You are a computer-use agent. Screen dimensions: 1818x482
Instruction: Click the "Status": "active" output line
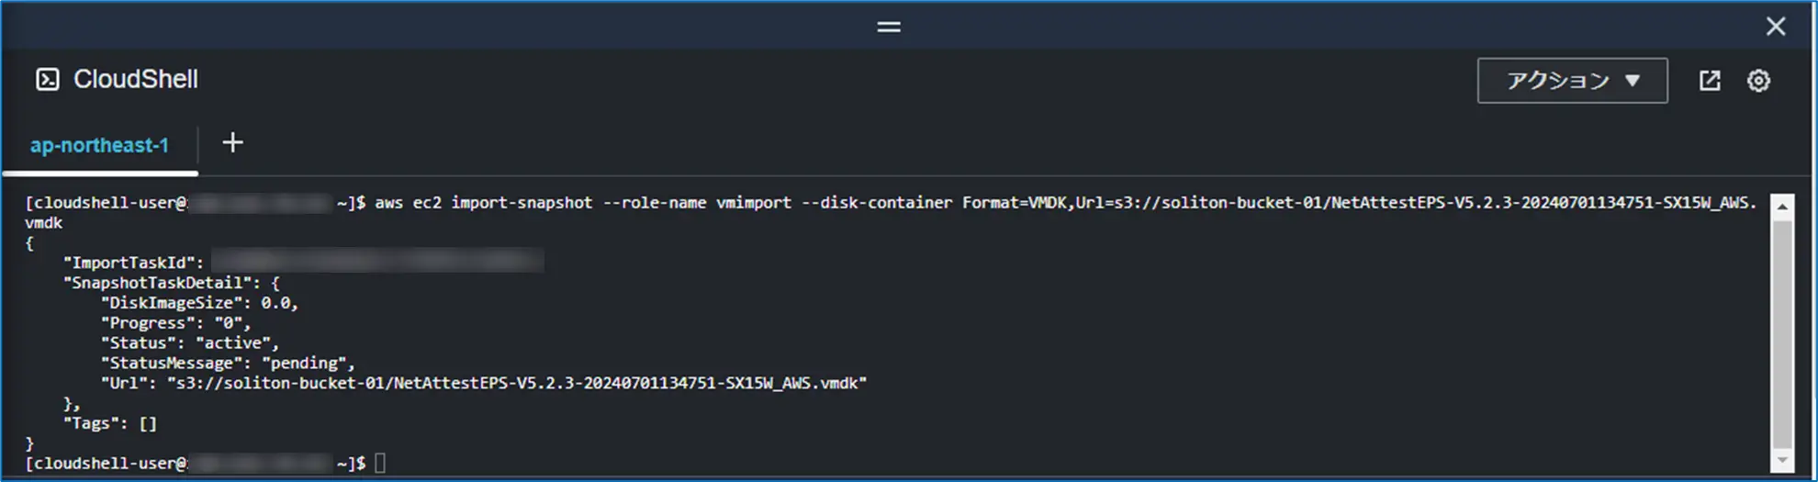click(190, 342)
